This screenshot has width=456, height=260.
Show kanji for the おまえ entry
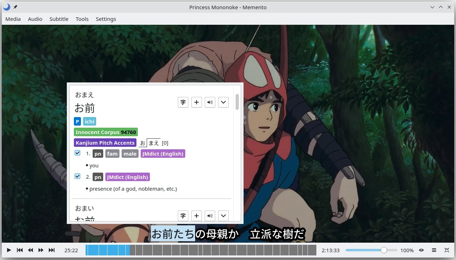183,102
